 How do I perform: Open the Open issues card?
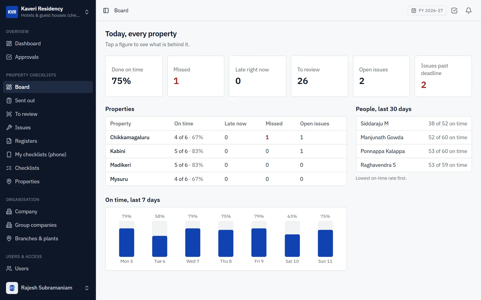click(x=381, y=76)
